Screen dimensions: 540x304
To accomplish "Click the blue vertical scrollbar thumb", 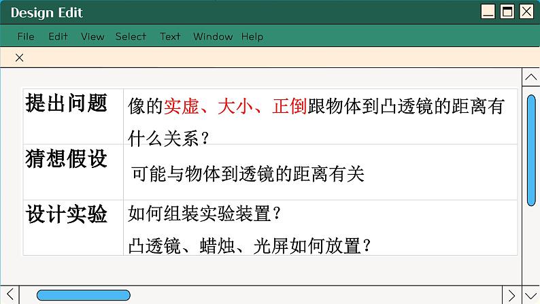I will 531,150.
